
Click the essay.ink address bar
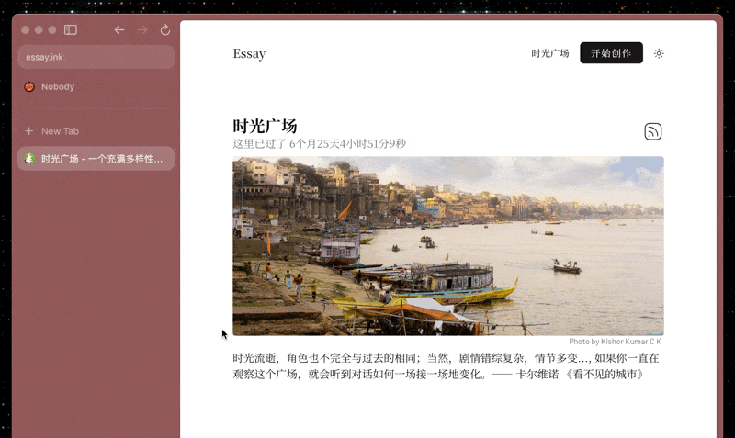click(96, 57)
